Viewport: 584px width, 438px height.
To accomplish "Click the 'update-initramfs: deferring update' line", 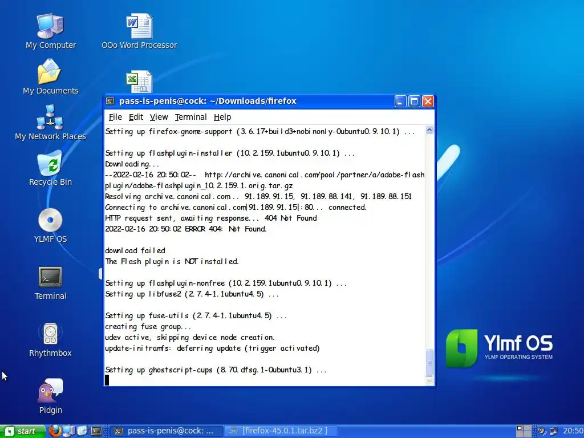I will coord(212,348).
